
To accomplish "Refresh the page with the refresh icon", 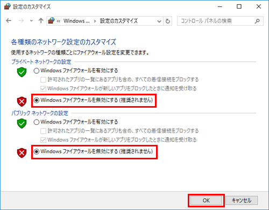I will (x=168, y=21).
